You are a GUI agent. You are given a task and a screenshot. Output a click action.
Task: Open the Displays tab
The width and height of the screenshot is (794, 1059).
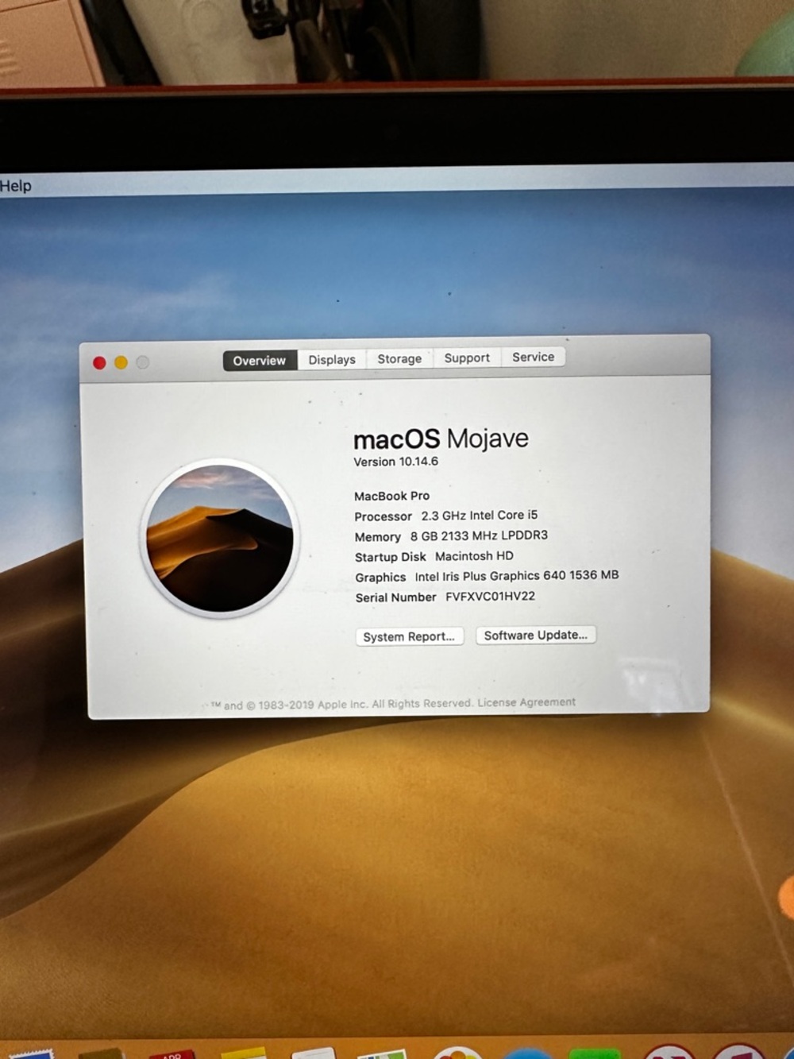[332, 359]
